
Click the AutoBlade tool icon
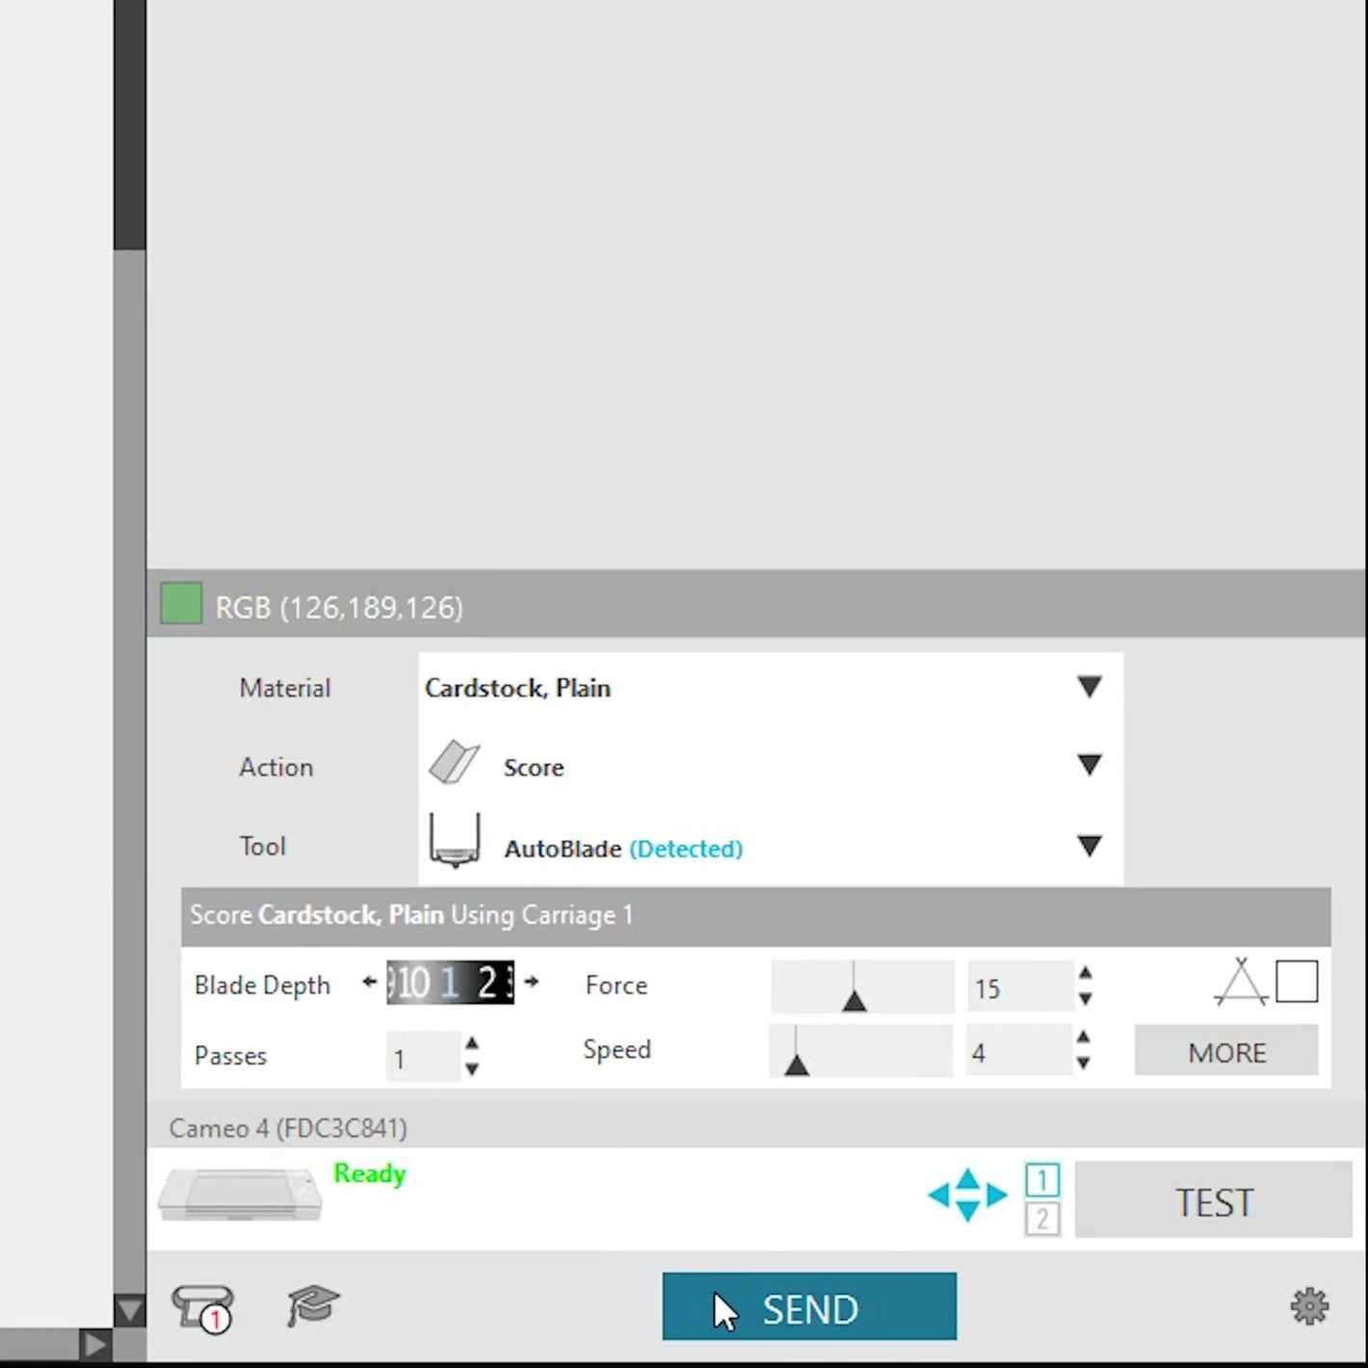[x=455, y=841]
